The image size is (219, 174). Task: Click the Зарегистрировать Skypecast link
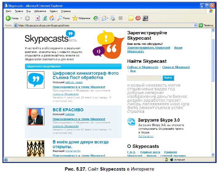(x=149, y=48)
